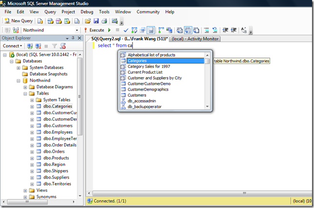Click Object Explorer connect server icon
Viewport: 314px width, 208px height.
(x=30, y=46)
